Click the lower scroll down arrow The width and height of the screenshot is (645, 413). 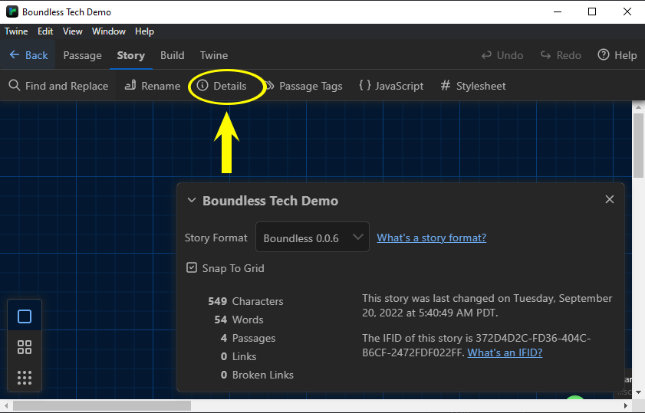click(638, 392)
